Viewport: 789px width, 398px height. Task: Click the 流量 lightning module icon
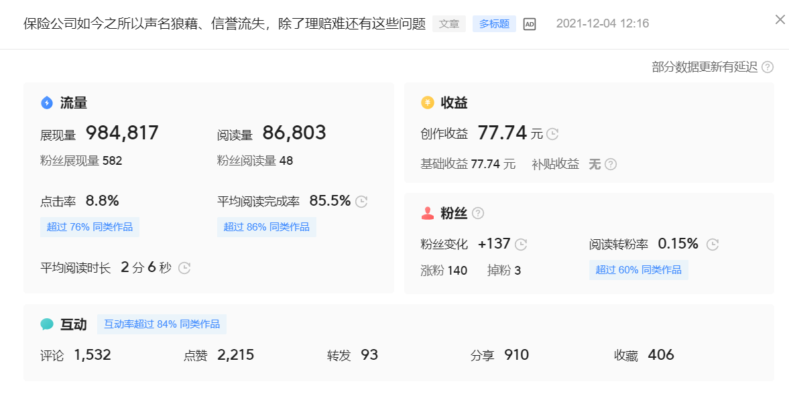(x=46, y=102)
